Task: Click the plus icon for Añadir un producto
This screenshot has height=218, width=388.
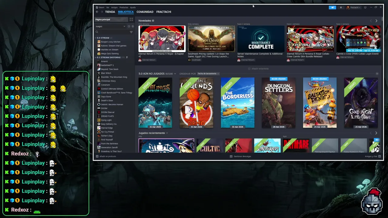Action: point(97,157)
